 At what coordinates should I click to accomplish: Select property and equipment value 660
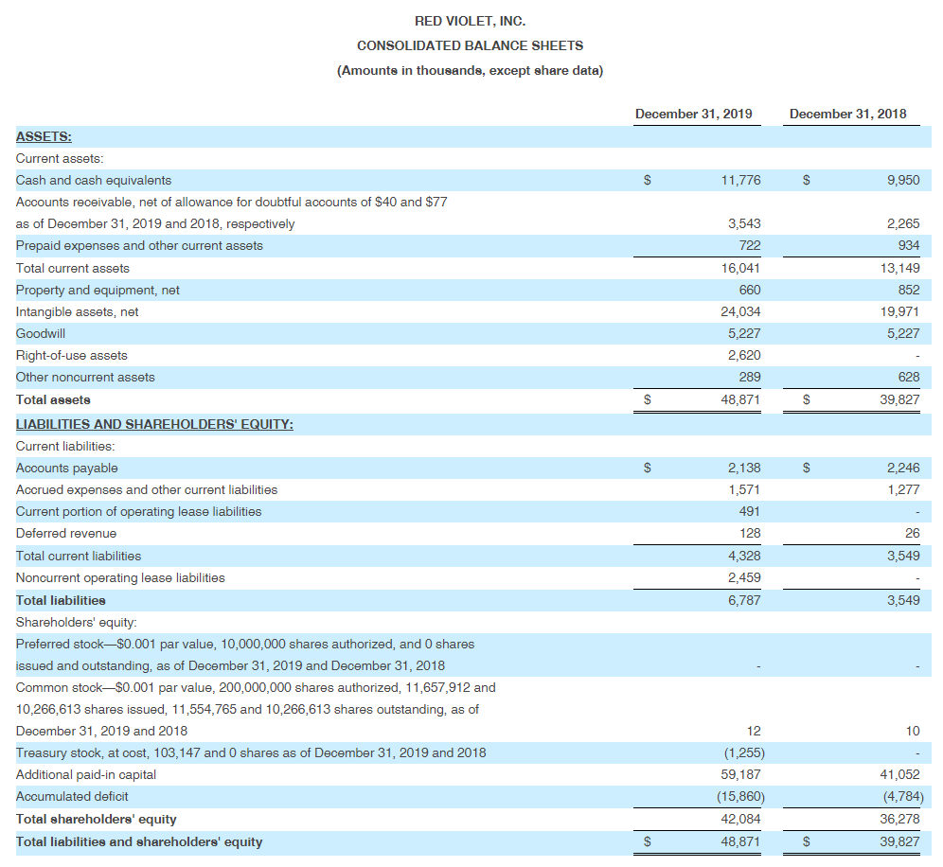coord(749,290)
